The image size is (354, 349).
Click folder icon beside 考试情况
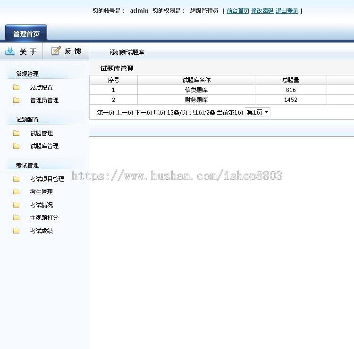click(x=16, y=205)
